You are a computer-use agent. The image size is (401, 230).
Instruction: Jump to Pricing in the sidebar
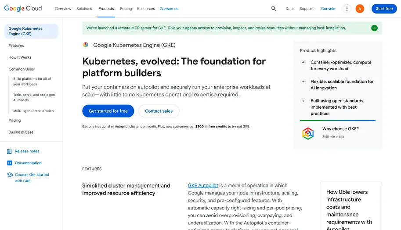14,120
